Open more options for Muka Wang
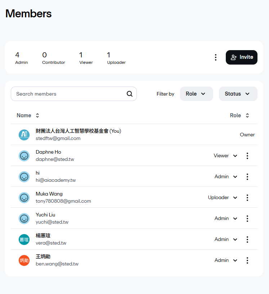 pos(247,198)
